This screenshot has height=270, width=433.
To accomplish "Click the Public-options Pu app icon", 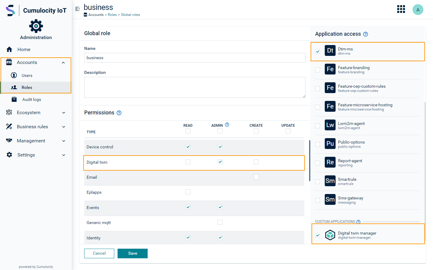I will [330, 144].
